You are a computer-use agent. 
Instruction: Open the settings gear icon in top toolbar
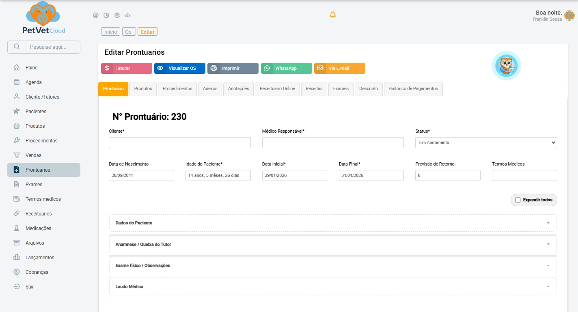(x=117, y=15)
